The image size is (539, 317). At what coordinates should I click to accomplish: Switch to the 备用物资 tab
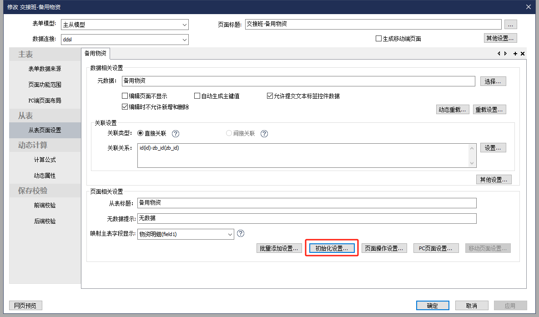[96, 54]
